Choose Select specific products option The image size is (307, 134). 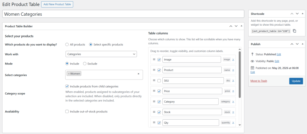click(91, 44)
